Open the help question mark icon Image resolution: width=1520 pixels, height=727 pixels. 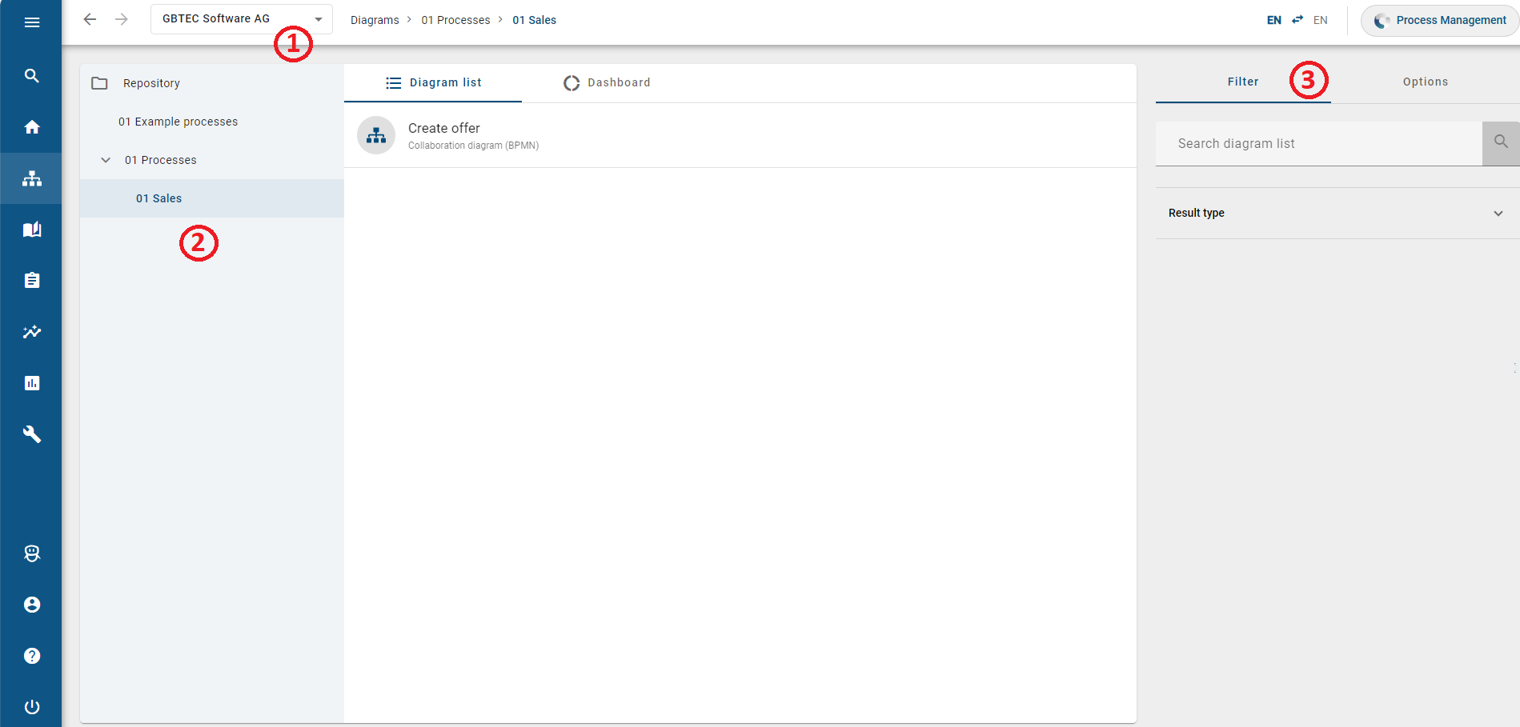pos(32,656)
